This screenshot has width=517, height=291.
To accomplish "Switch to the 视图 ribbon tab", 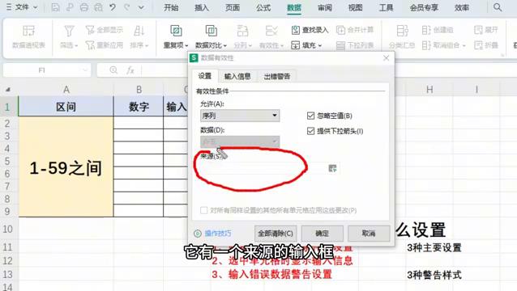I will (355, 7).
